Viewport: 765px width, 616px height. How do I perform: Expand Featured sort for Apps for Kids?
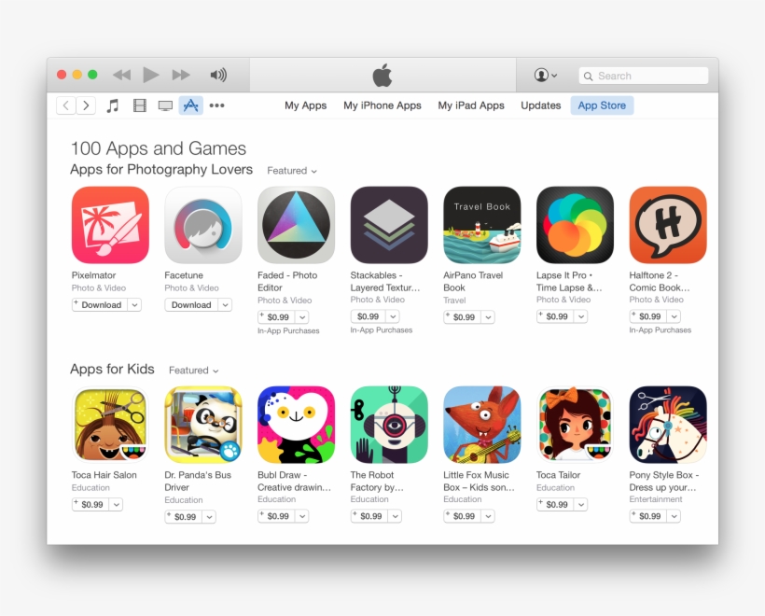tap(194, 371)
